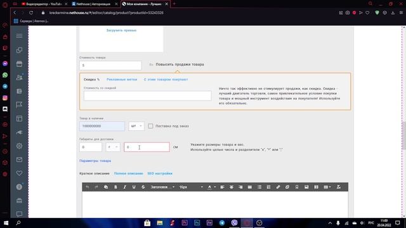The width and height of the screenshot is (406, 228).
Task: Click the discounted price input field
Action: [147, 96]
